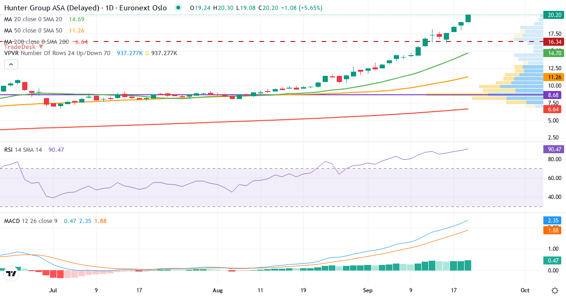Image resolution: width=566 pixels, height=297 pixels.
Task: Click the TradingView logo
Action: pyautogui.click(x=11, y=273)
